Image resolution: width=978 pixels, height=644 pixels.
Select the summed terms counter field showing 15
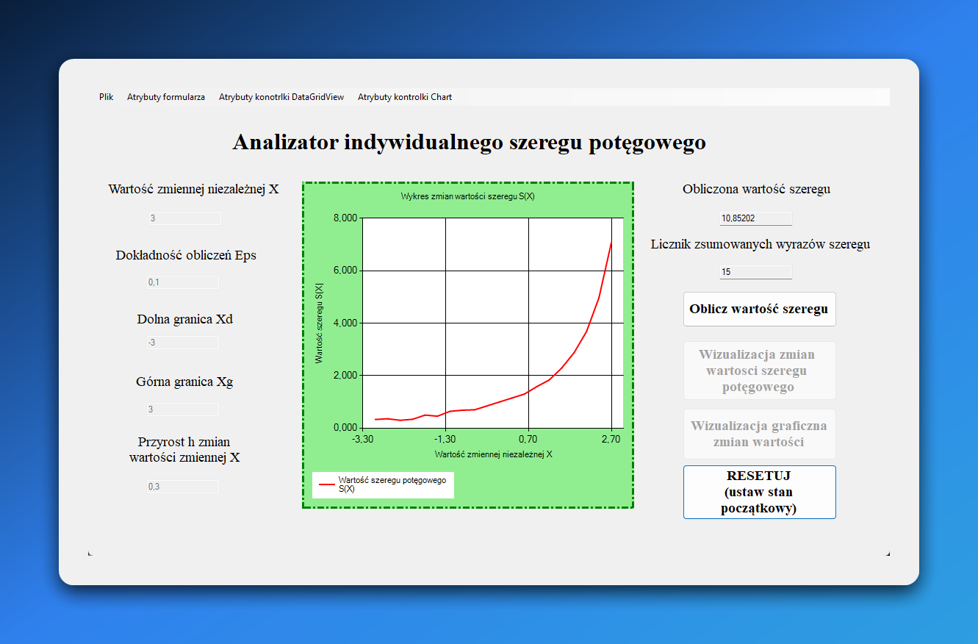click(755, 272)
